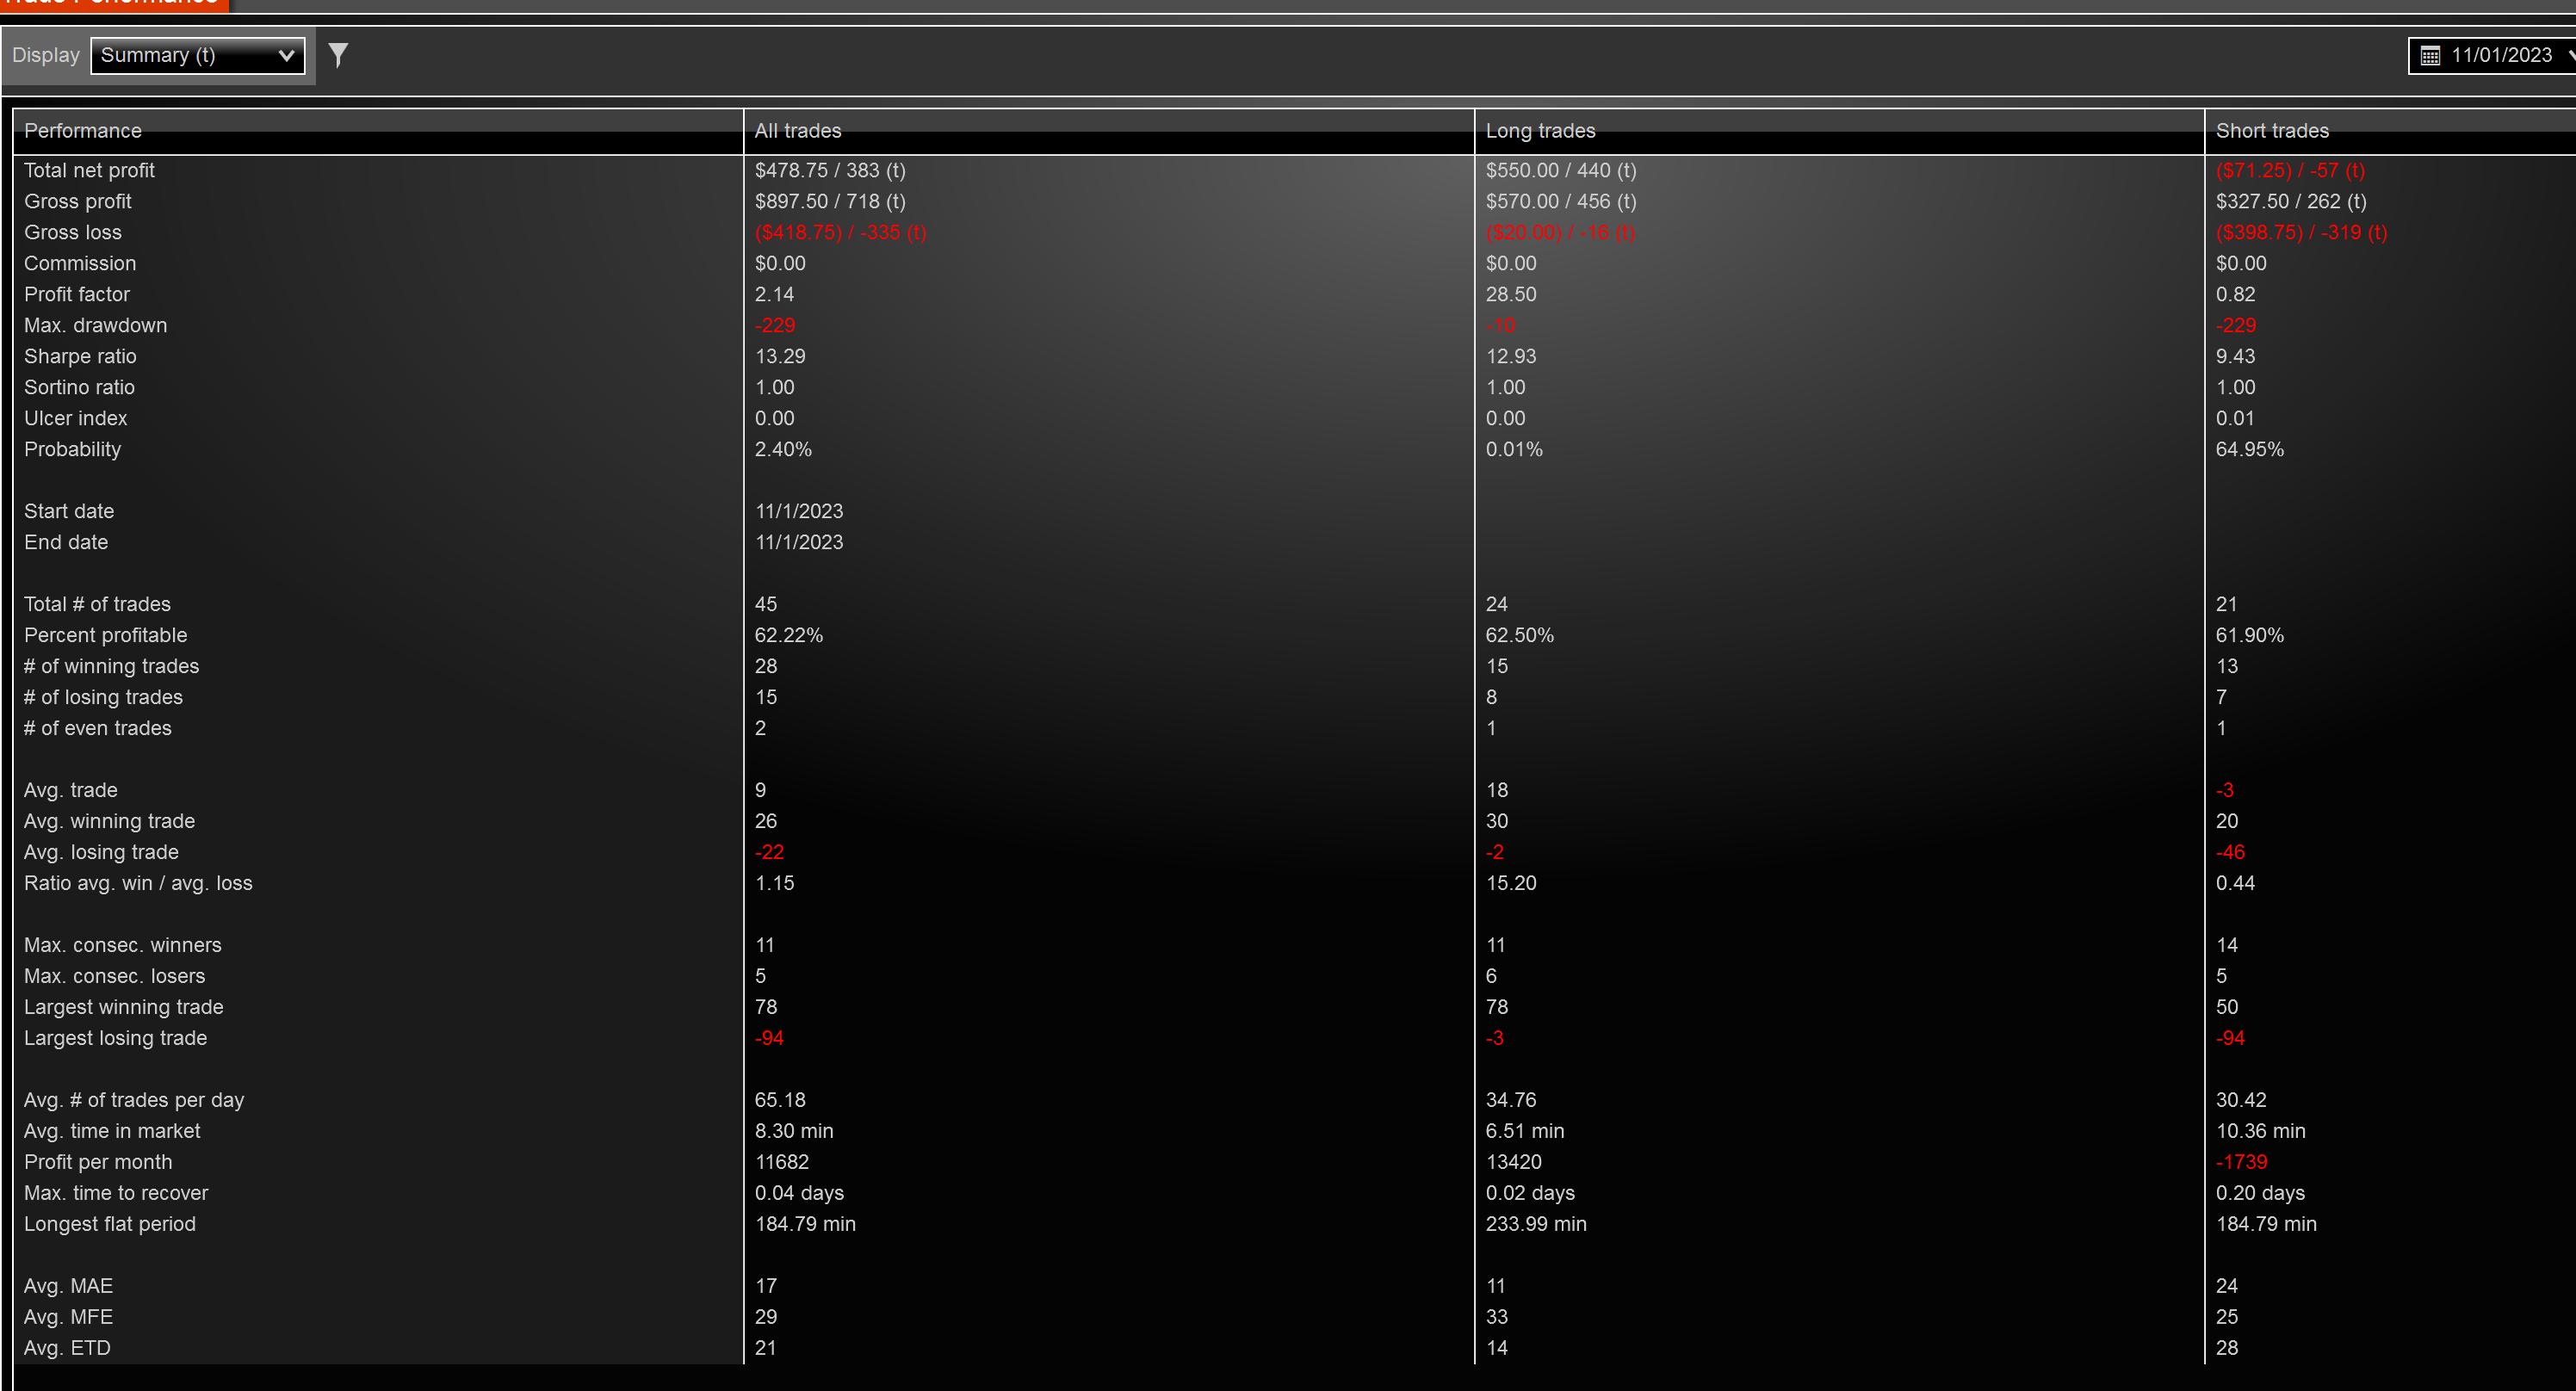
Task: Select Avg. winning trade row label
Action: pyautogui.click(x=109, y=821)
